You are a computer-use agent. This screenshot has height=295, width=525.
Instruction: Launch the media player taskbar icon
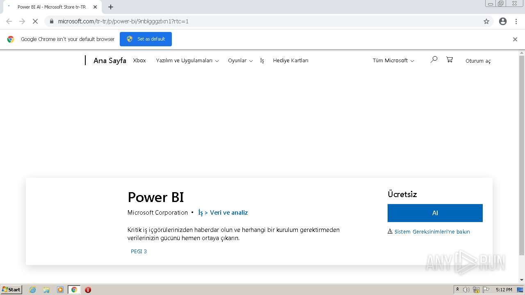60,290
